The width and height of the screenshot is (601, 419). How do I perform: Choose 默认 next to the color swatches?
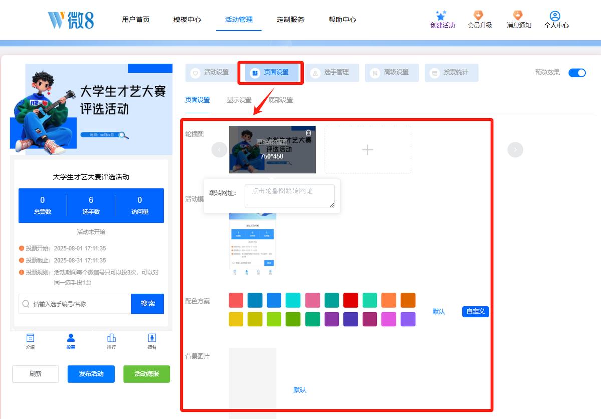(x=439, y=311)
